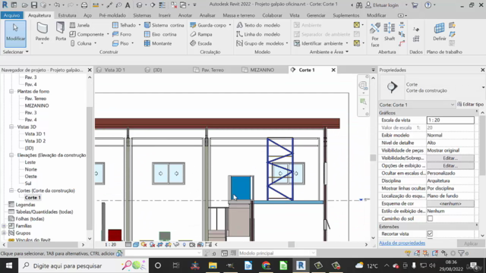The image size is (486, 273).
Task: Close the Corte 1 view tab
Action: (333, 70)
